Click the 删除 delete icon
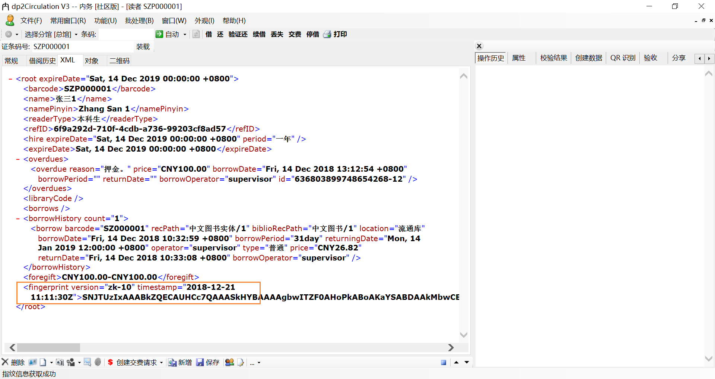Viewport: 715px width, 379px height. pyautogui.click(x=5, y=362)
